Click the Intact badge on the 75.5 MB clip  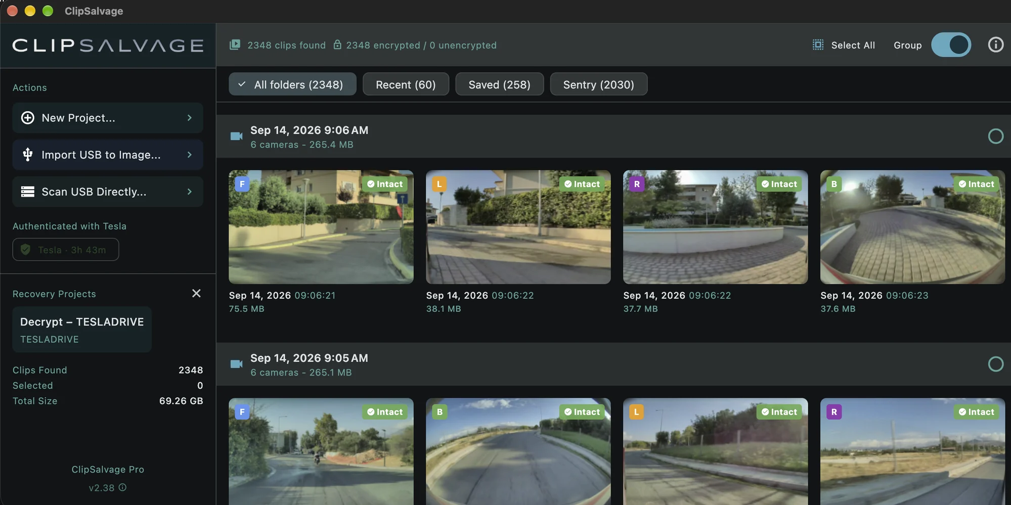385,184
